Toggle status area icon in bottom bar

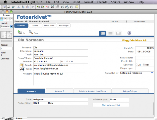point(12,119)
